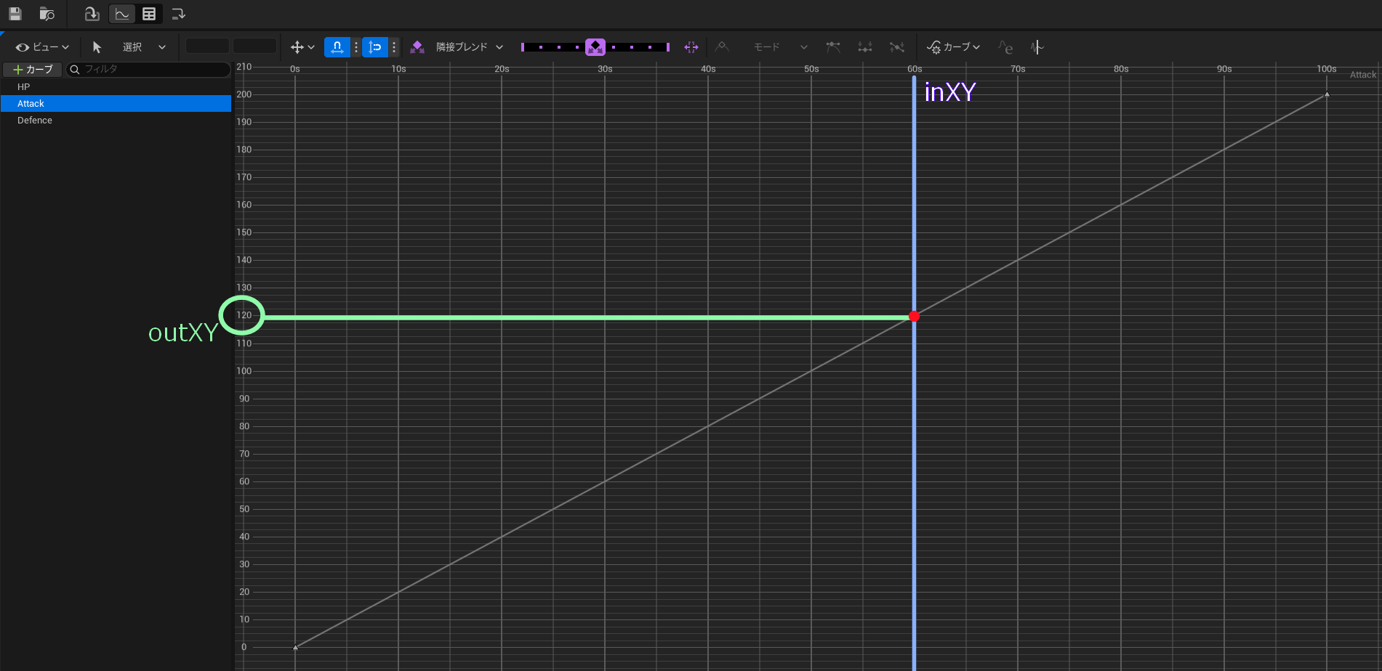Open the モード dropdown
The width and height of the screenshot is (1382, 671).
click(x=780, y=47)
